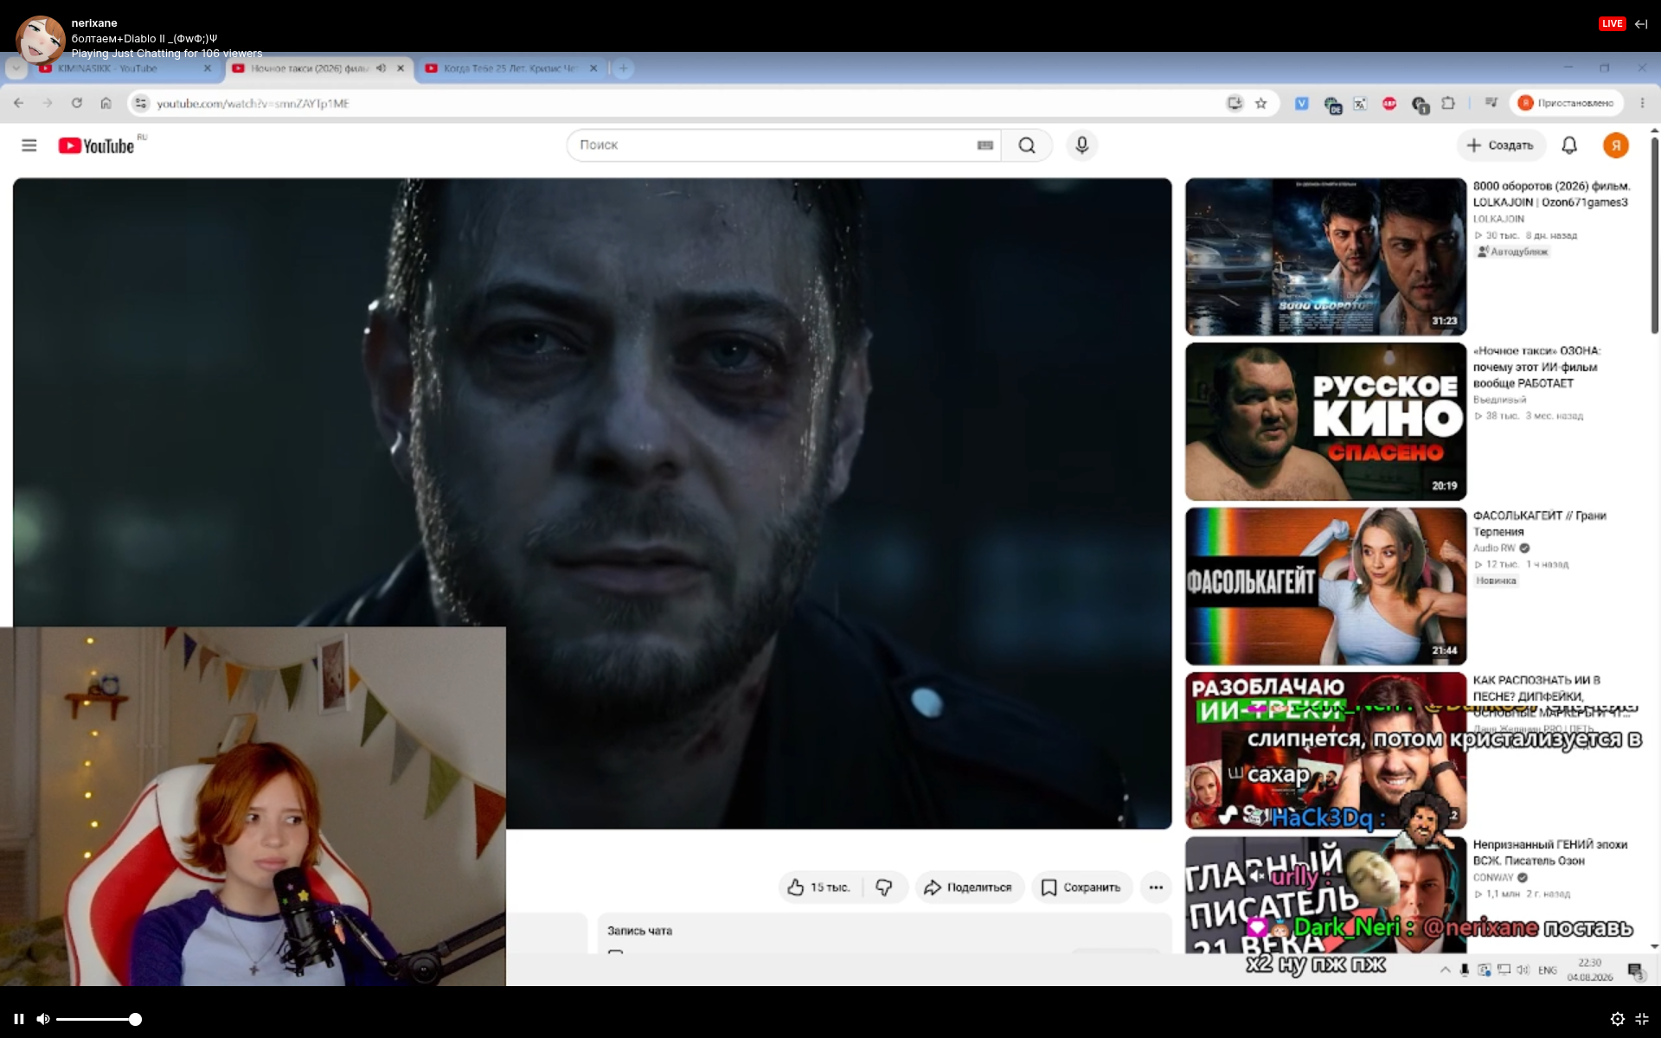1661x1038 pixels.
Task: Start voice search with microphone
Action: (x=1081, y=145)
